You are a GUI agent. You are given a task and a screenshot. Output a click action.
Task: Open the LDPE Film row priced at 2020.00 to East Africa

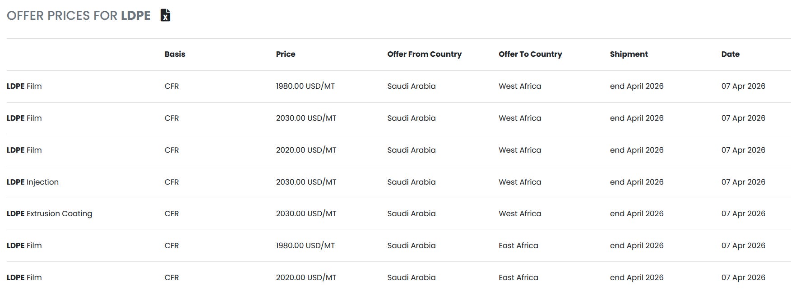(24, 277)
